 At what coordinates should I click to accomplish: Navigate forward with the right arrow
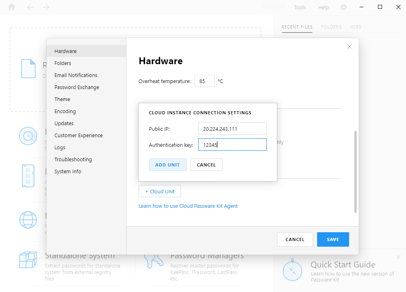(x=46, y=7)
